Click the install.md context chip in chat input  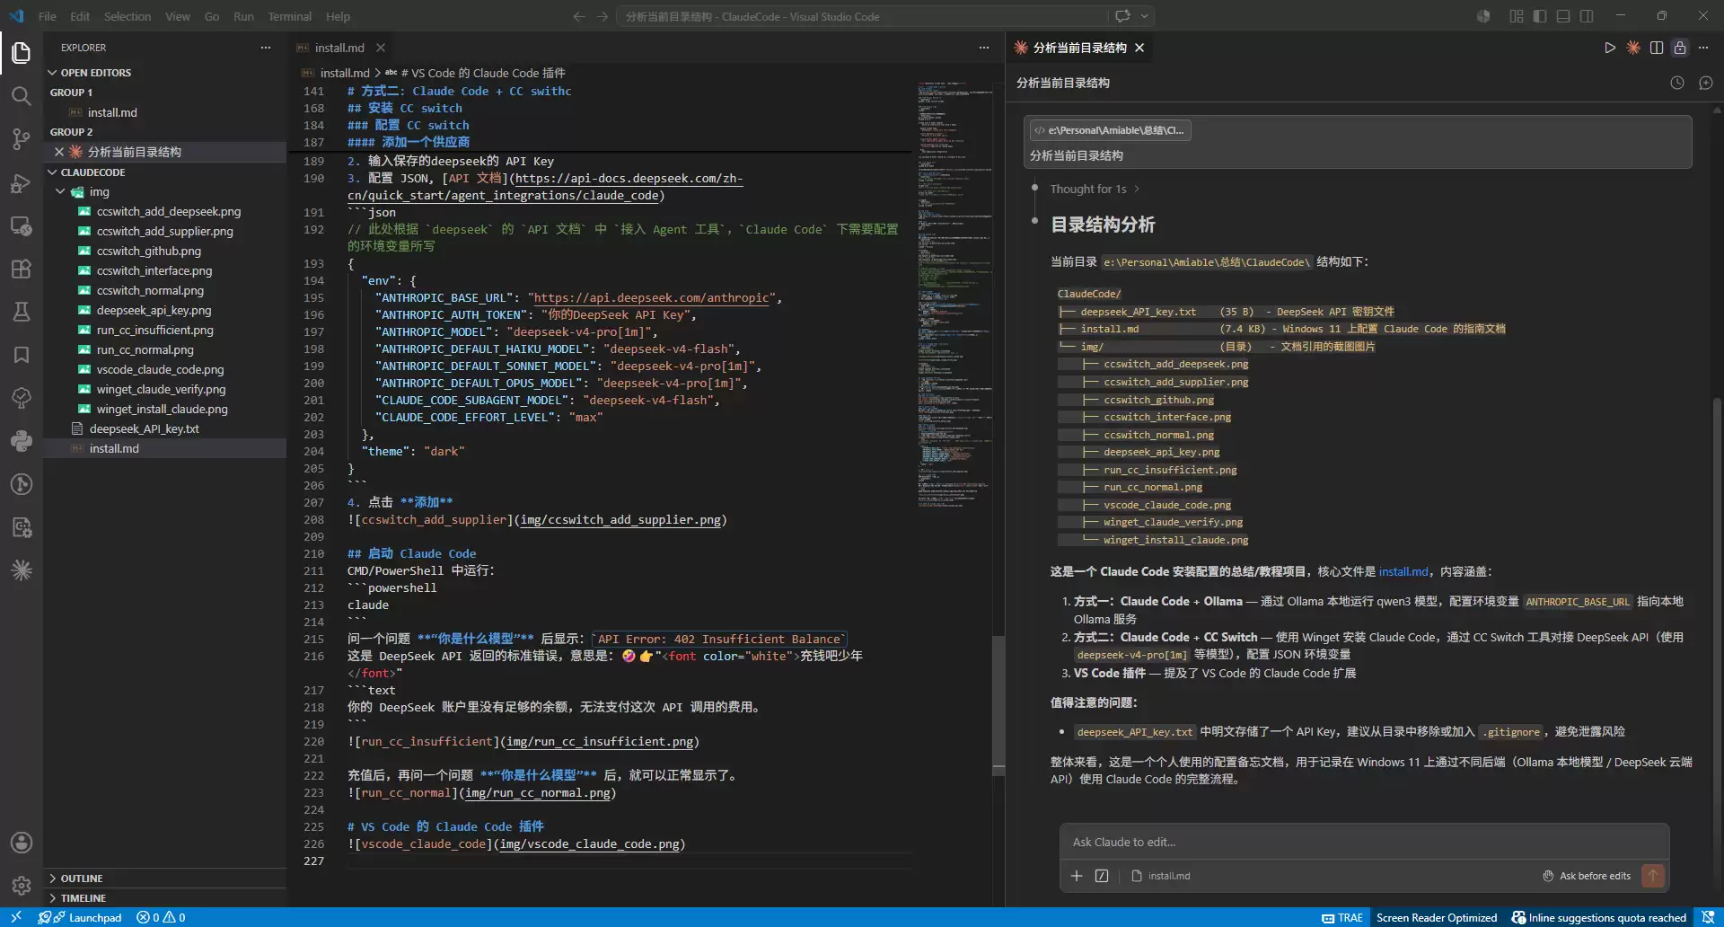tap(1161, 876)
